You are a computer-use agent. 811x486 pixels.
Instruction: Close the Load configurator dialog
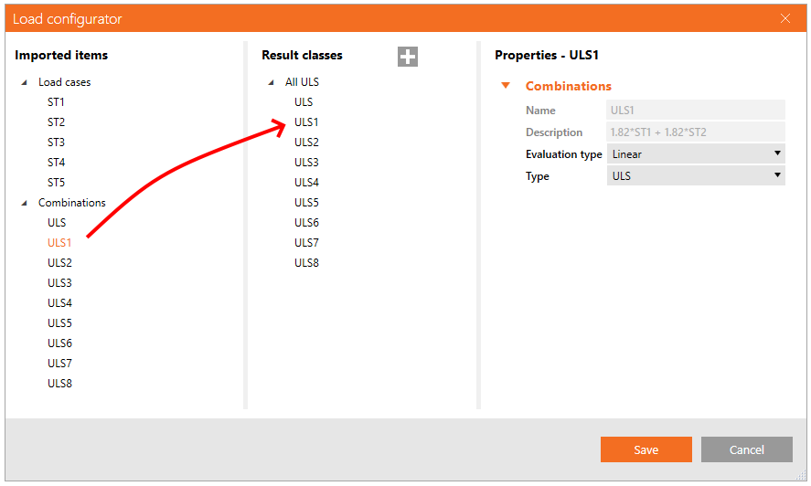click(785, 18)
